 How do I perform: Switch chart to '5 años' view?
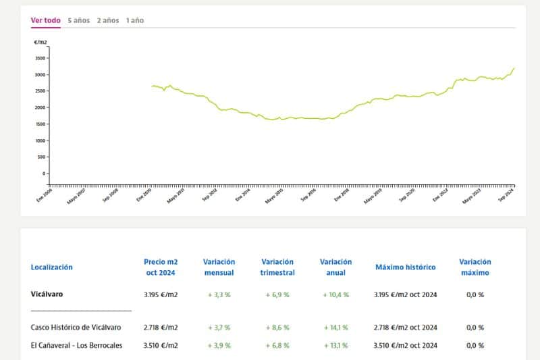[x=78, y=20]
